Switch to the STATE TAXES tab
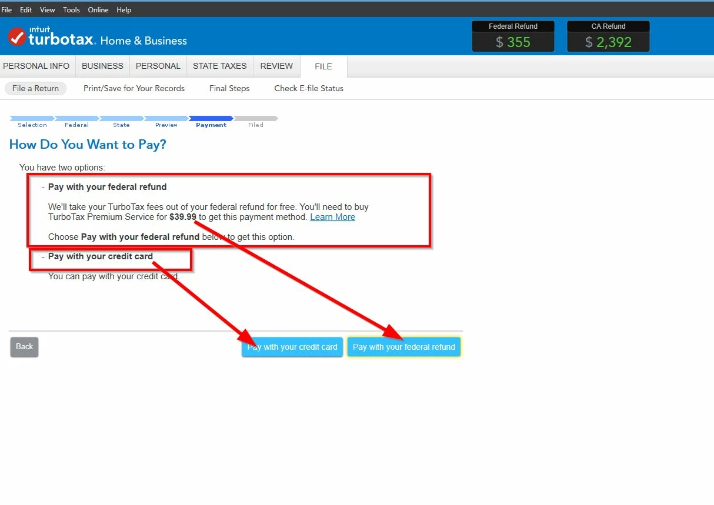Screen dimensions: 714x505 click(220, 66)
